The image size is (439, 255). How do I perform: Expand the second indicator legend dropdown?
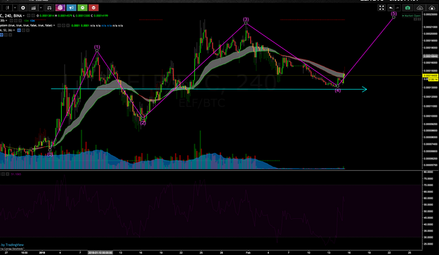(x=6, y=21)
